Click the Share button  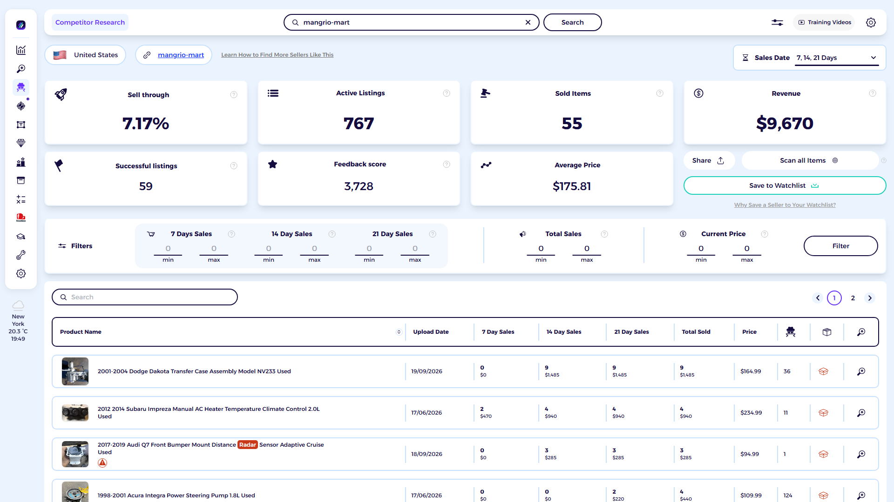click(709, 160)
